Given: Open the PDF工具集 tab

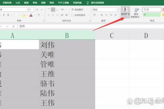Looking at the screenshot, I should (x=63, y=3).
